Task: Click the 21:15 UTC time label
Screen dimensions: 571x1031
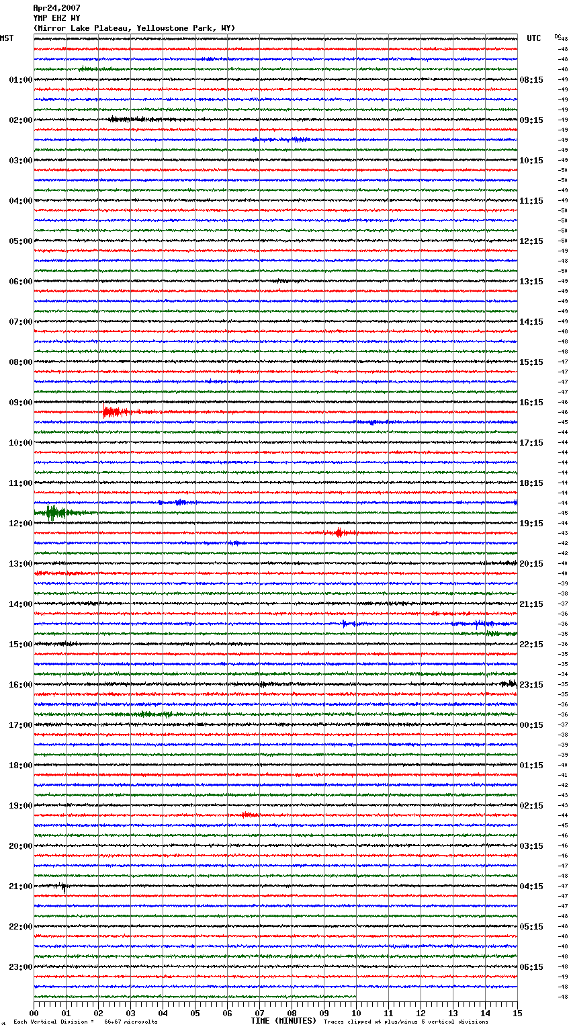Action: [x=531, y=604]
